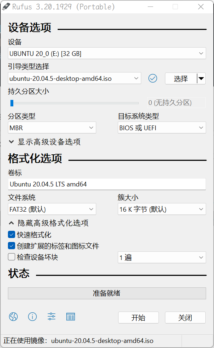Open the About info icon
This screenshot has height=348, width=214.
(32, 317)
